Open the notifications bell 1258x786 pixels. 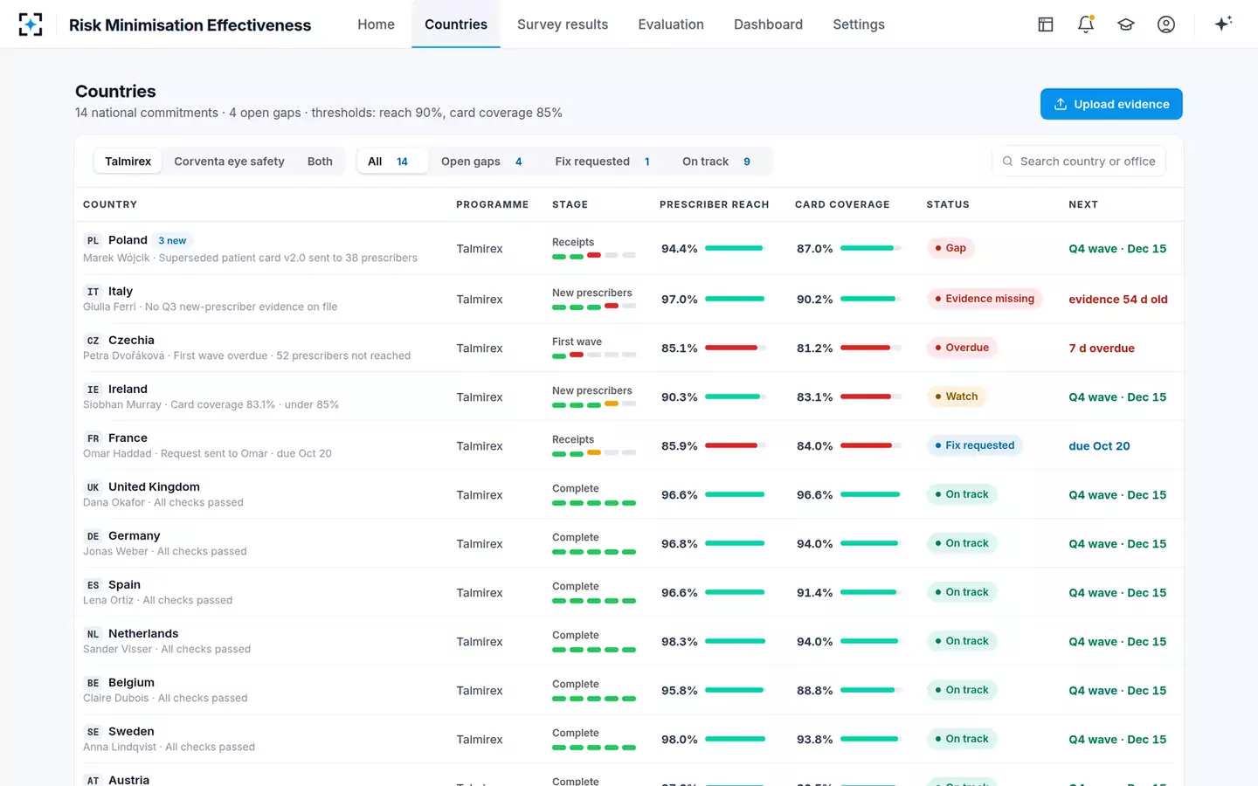(x=1086, y=24)
